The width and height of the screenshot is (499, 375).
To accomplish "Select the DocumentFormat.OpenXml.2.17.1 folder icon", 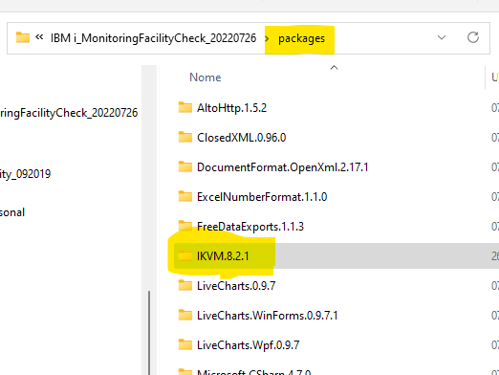I will point(185,166).
